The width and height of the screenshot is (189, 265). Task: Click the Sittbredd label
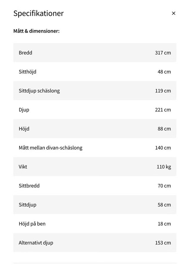29,186
